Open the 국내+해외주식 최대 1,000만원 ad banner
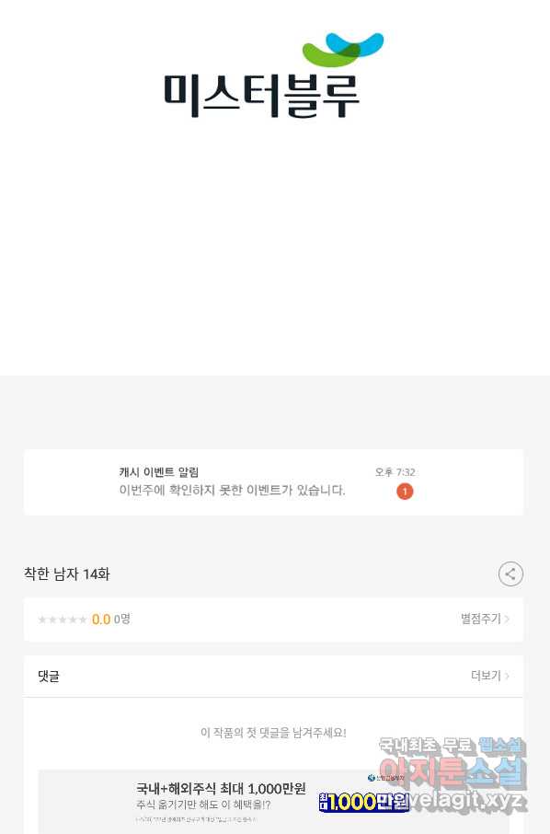Screen dimensions: 550x834 click(x=273, y=802)
